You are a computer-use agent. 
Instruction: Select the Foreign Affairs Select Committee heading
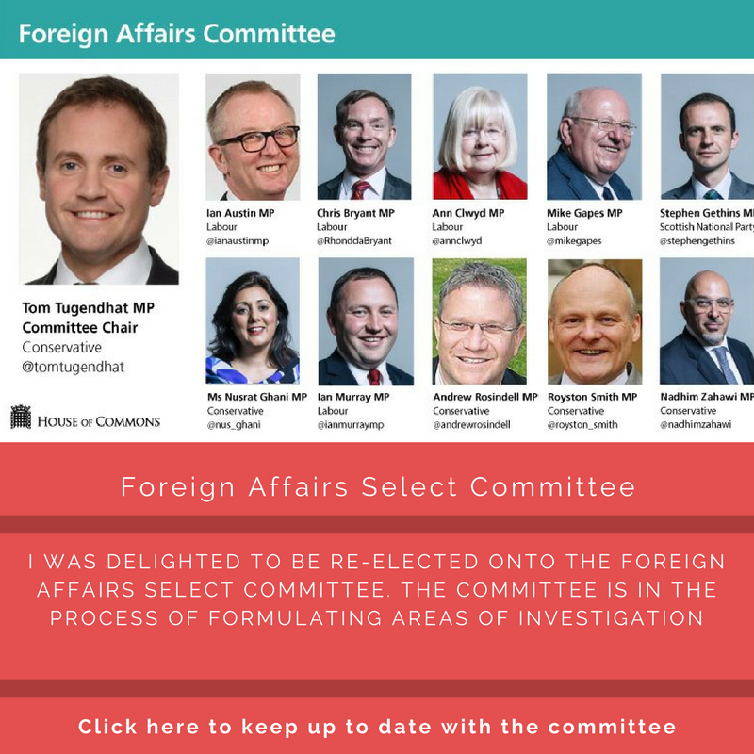point(377,488)
